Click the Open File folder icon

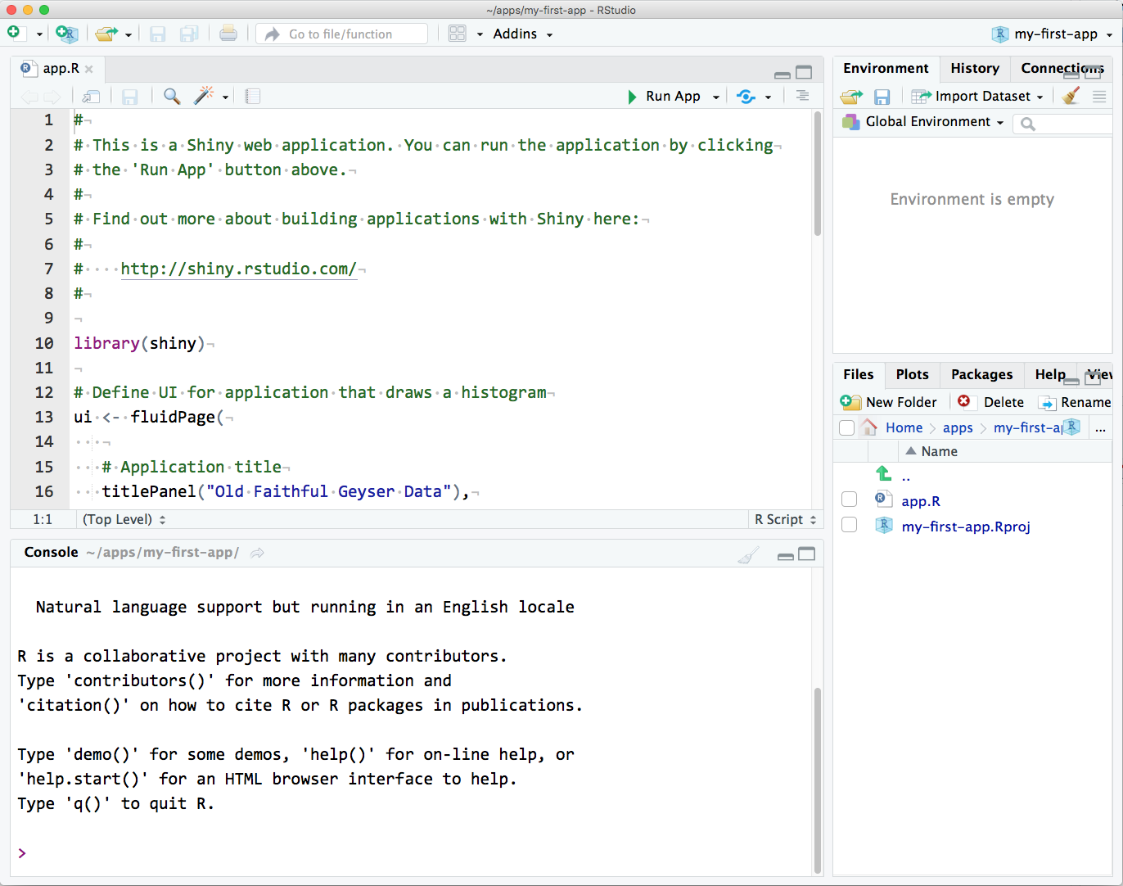(106, 34)
